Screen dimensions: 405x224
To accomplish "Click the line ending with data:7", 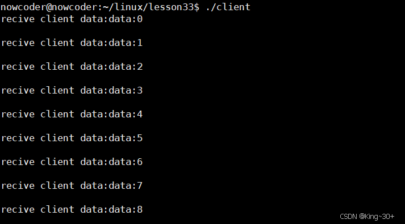I will (72, 185).
